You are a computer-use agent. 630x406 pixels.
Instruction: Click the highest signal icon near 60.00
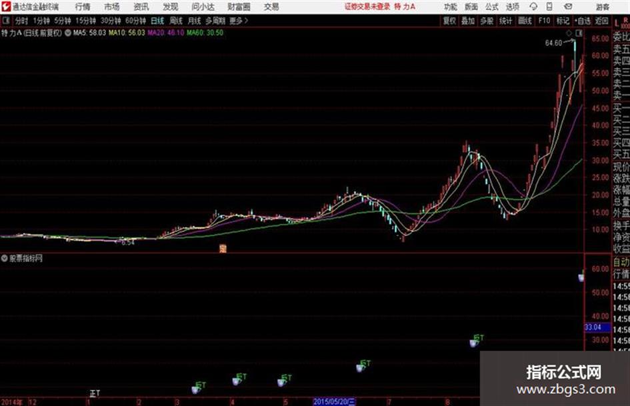581,277
